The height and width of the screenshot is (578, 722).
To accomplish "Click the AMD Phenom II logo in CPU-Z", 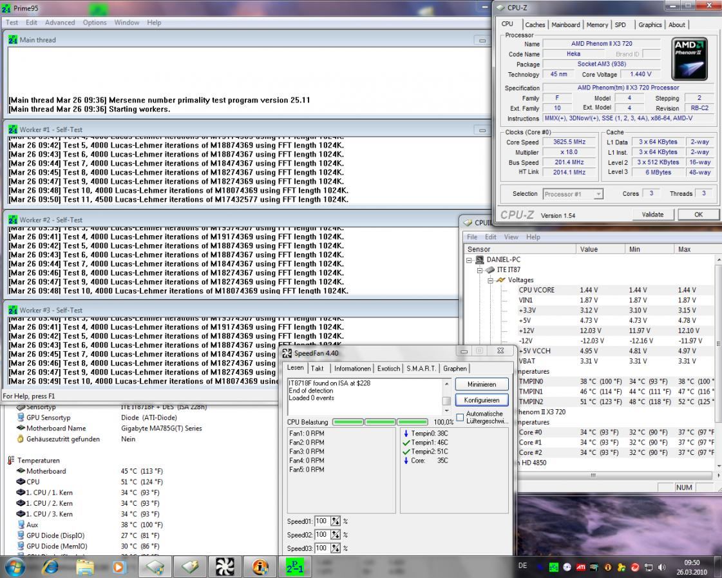I will tap(689, 59).
